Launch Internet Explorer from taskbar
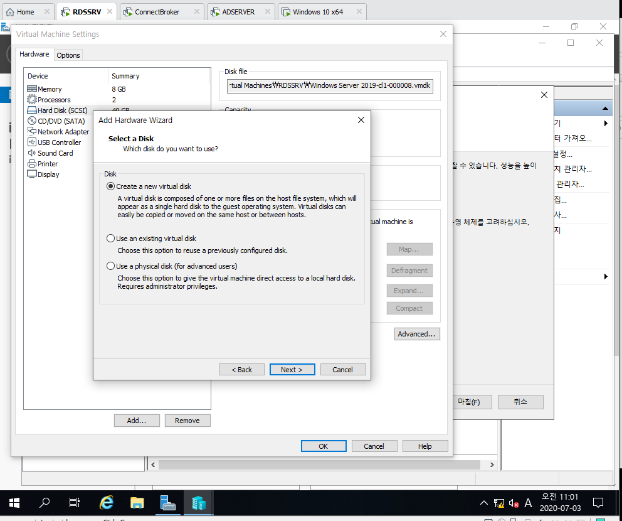Viewport: 622px width, 521px height. (107, 503)
